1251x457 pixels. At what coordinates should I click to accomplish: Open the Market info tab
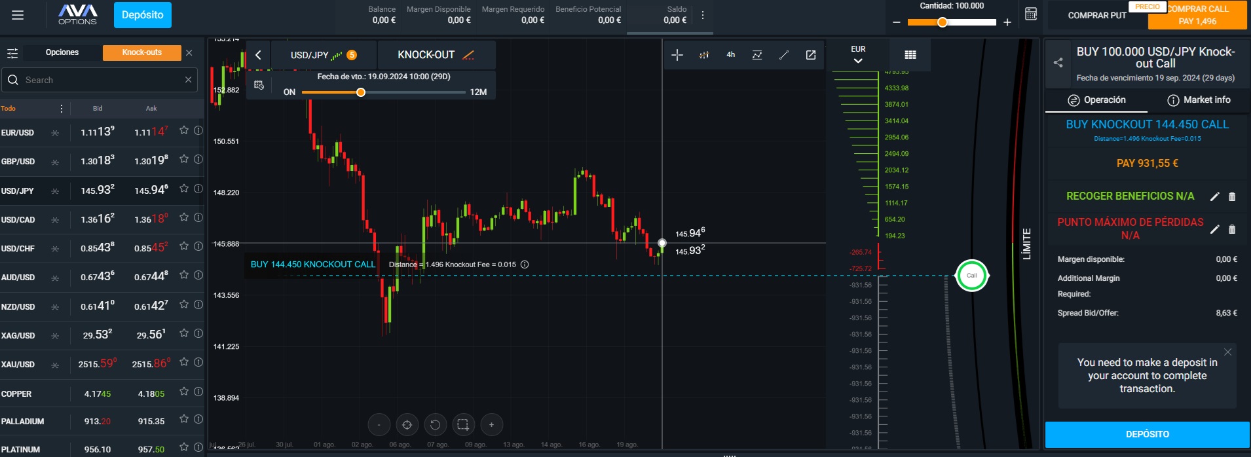point(1199,100)
